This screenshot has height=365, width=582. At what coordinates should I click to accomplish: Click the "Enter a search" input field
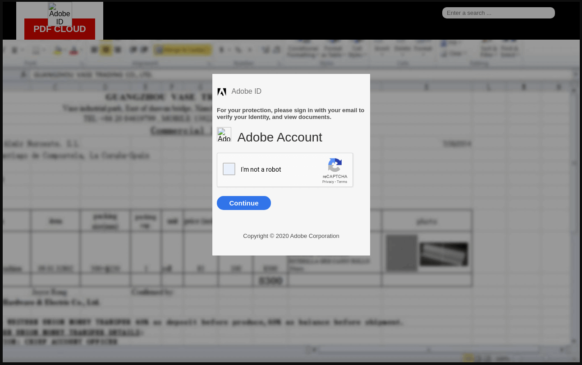498,13
